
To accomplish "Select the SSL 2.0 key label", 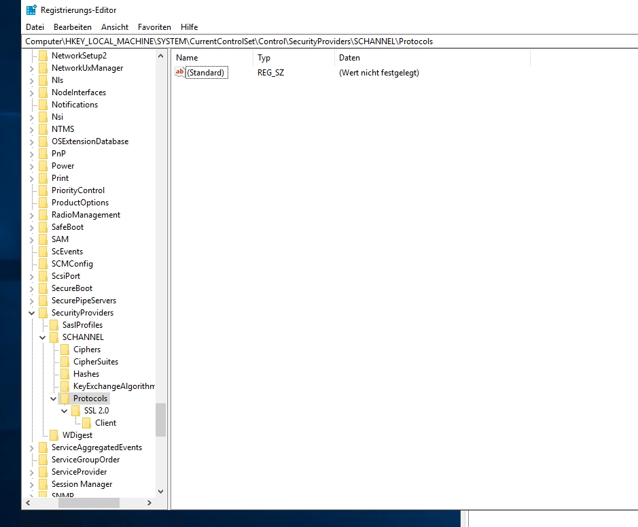I will click(96, 411).
